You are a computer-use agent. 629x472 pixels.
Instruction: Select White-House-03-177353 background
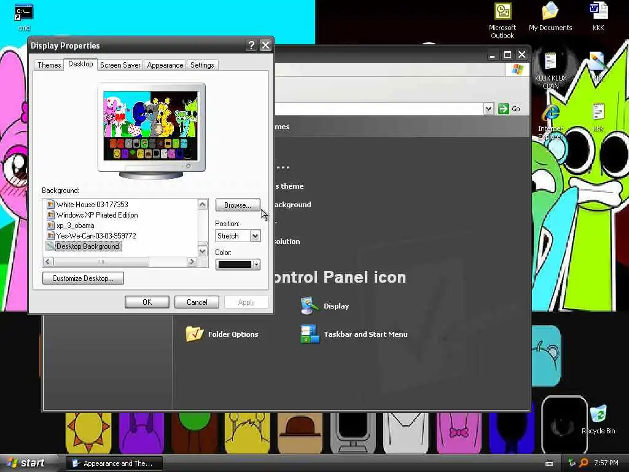(92, 204)
